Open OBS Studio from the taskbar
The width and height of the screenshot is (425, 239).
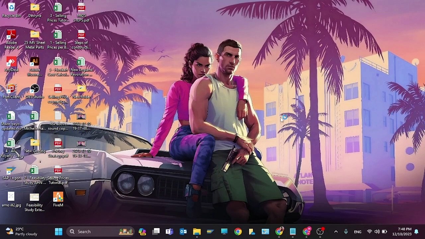click(320, 231)
